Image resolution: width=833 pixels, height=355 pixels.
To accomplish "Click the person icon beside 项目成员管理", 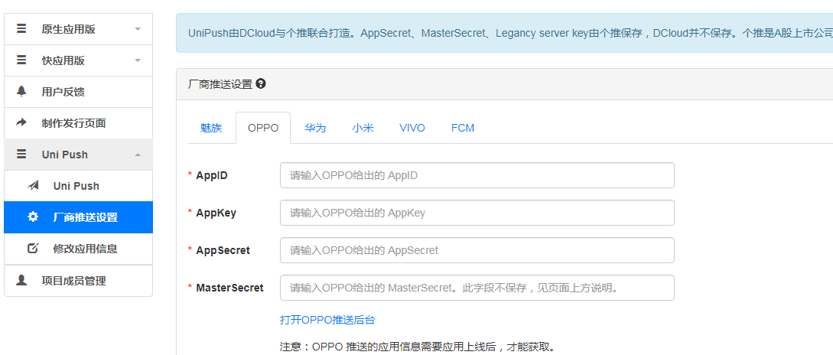I will pyautogui.click(x=21, y=280).
